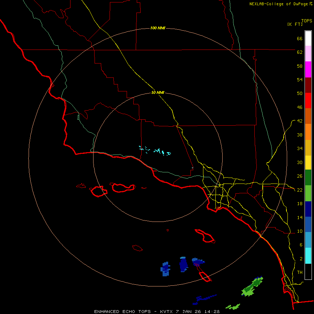Screen dimensions: 314x314
Task: Click the 100 NMI range ring label
Action: point(158,28)
